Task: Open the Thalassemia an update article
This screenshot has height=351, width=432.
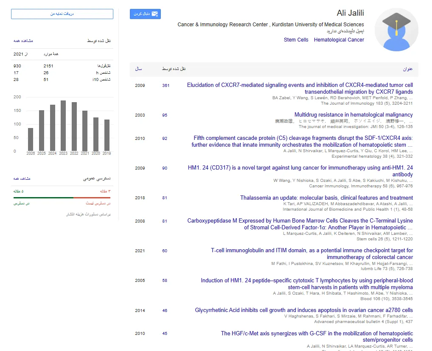Action: pyautogui.click(x=326, y=198)
